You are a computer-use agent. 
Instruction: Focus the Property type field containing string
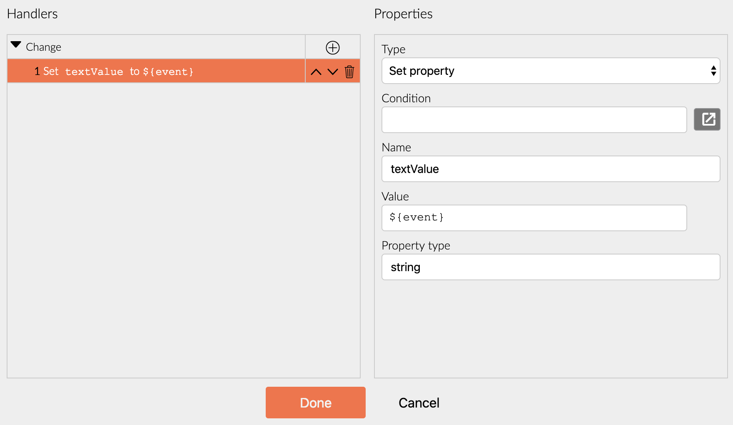coord(551,267)
